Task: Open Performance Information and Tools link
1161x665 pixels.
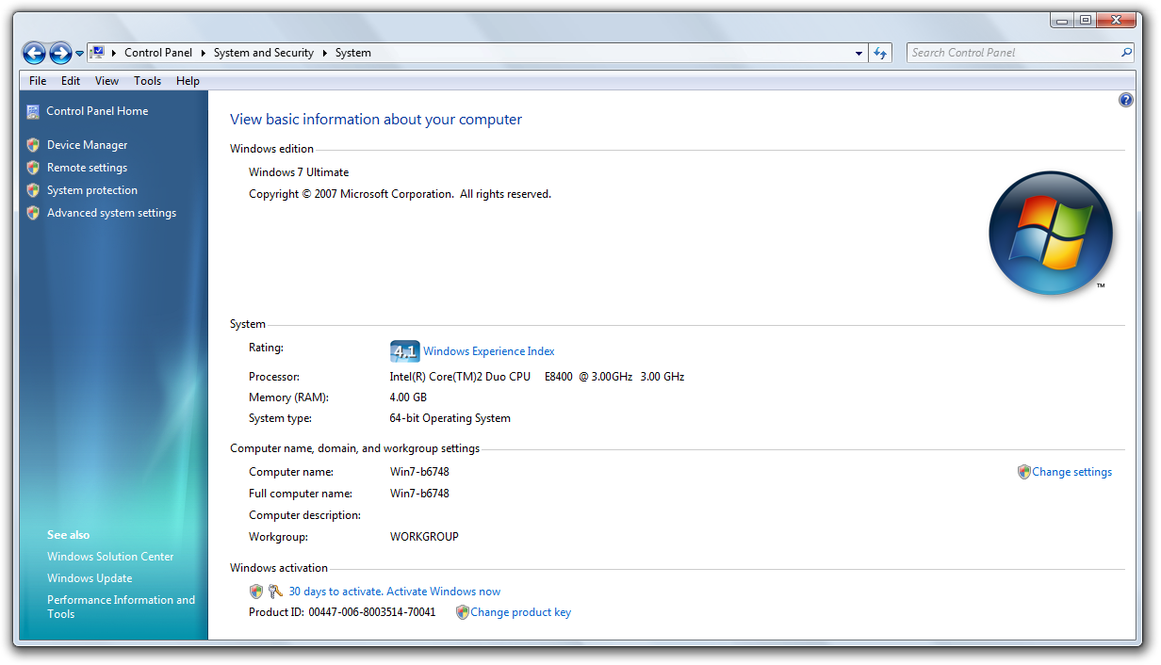Action: [x=122, y=607]
